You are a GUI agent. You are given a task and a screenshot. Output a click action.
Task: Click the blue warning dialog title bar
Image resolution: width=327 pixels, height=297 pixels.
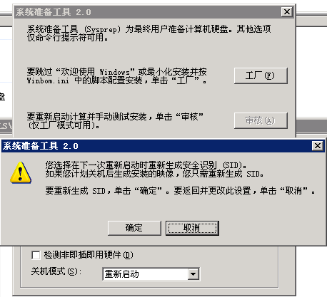pos(156,146)
